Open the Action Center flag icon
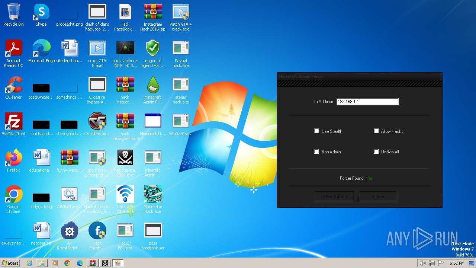Viewport: 476px width, 268px height. tap(441, 263)
